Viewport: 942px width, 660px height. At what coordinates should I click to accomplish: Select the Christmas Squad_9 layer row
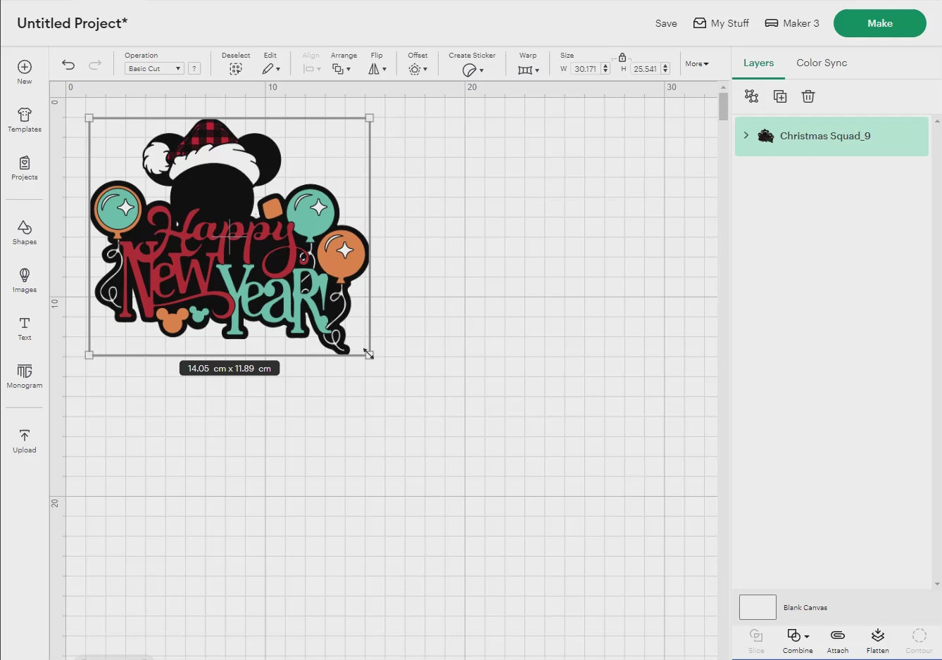point(831,136)
